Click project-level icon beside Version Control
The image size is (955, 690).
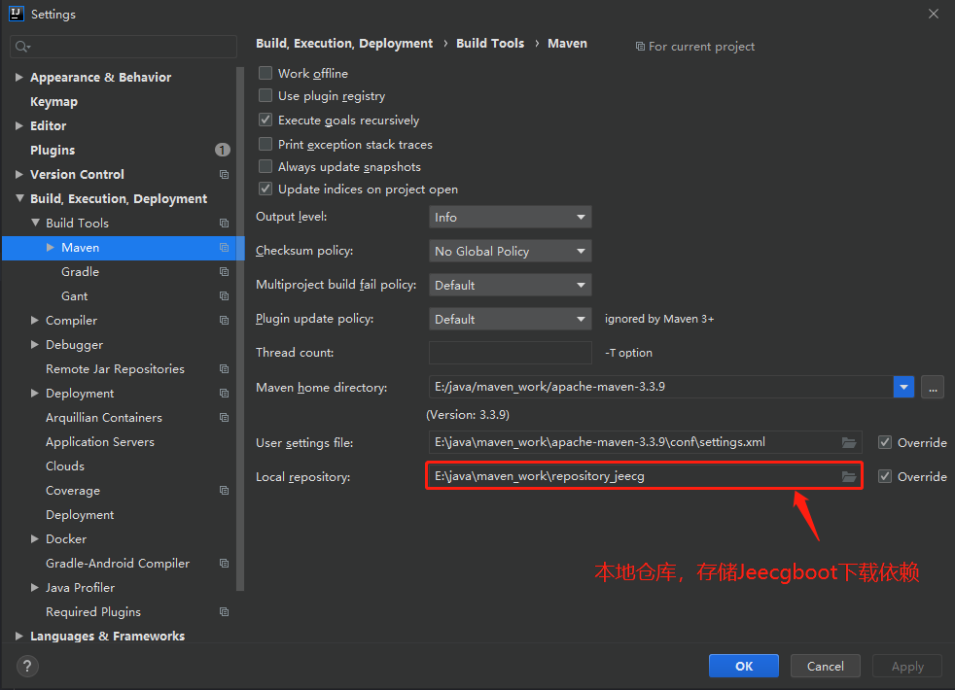click(x=224, y=175)
